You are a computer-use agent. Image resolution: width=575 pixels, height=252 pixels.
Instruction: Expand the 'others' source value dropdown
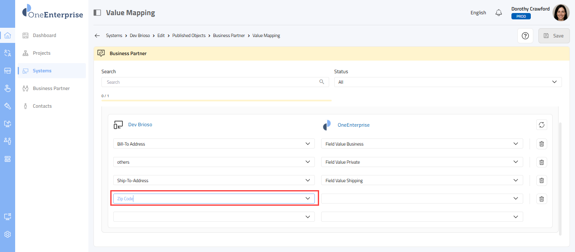pos(214,162)
